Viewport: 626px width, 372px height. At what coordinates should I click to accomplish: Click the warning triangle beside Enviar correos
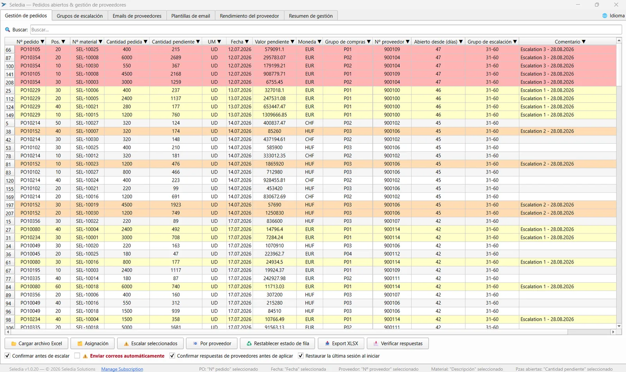click(x=85, y=356)
